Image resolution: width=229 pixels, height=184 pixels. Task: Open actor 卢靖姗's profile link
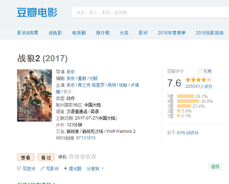[x=135, y=85]
